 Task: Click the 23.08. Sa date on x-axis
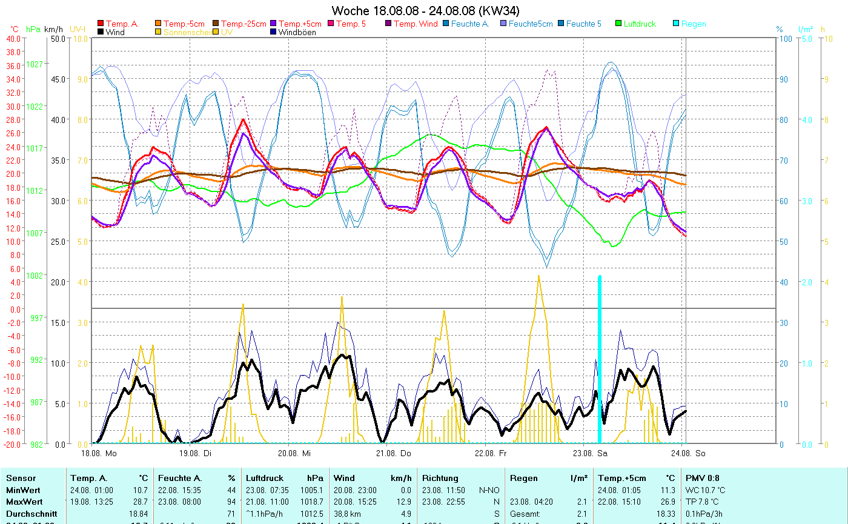[587, 453]
